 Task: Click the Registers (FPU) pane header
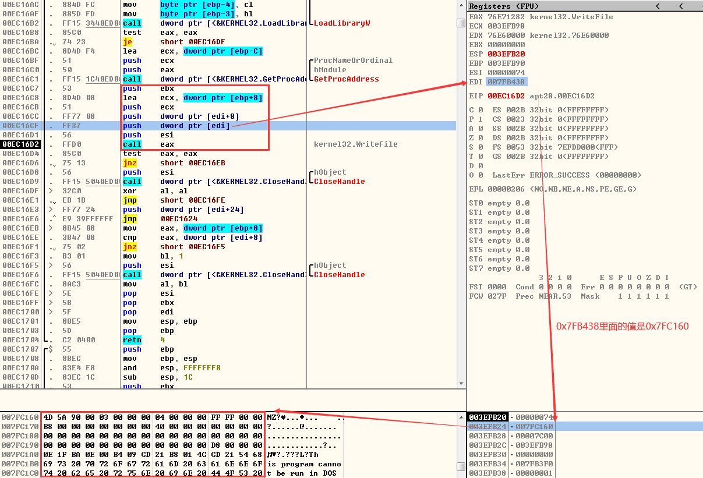pos(585,6)
